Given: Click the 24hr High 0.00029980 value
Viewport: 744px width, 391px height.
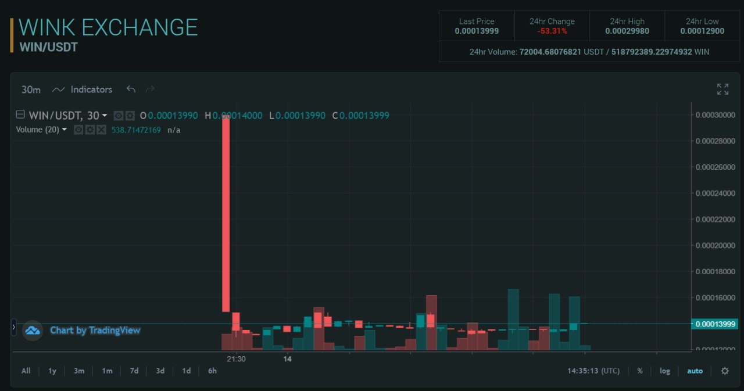Looking at the screenshot, I should click(x=627, y=31).
